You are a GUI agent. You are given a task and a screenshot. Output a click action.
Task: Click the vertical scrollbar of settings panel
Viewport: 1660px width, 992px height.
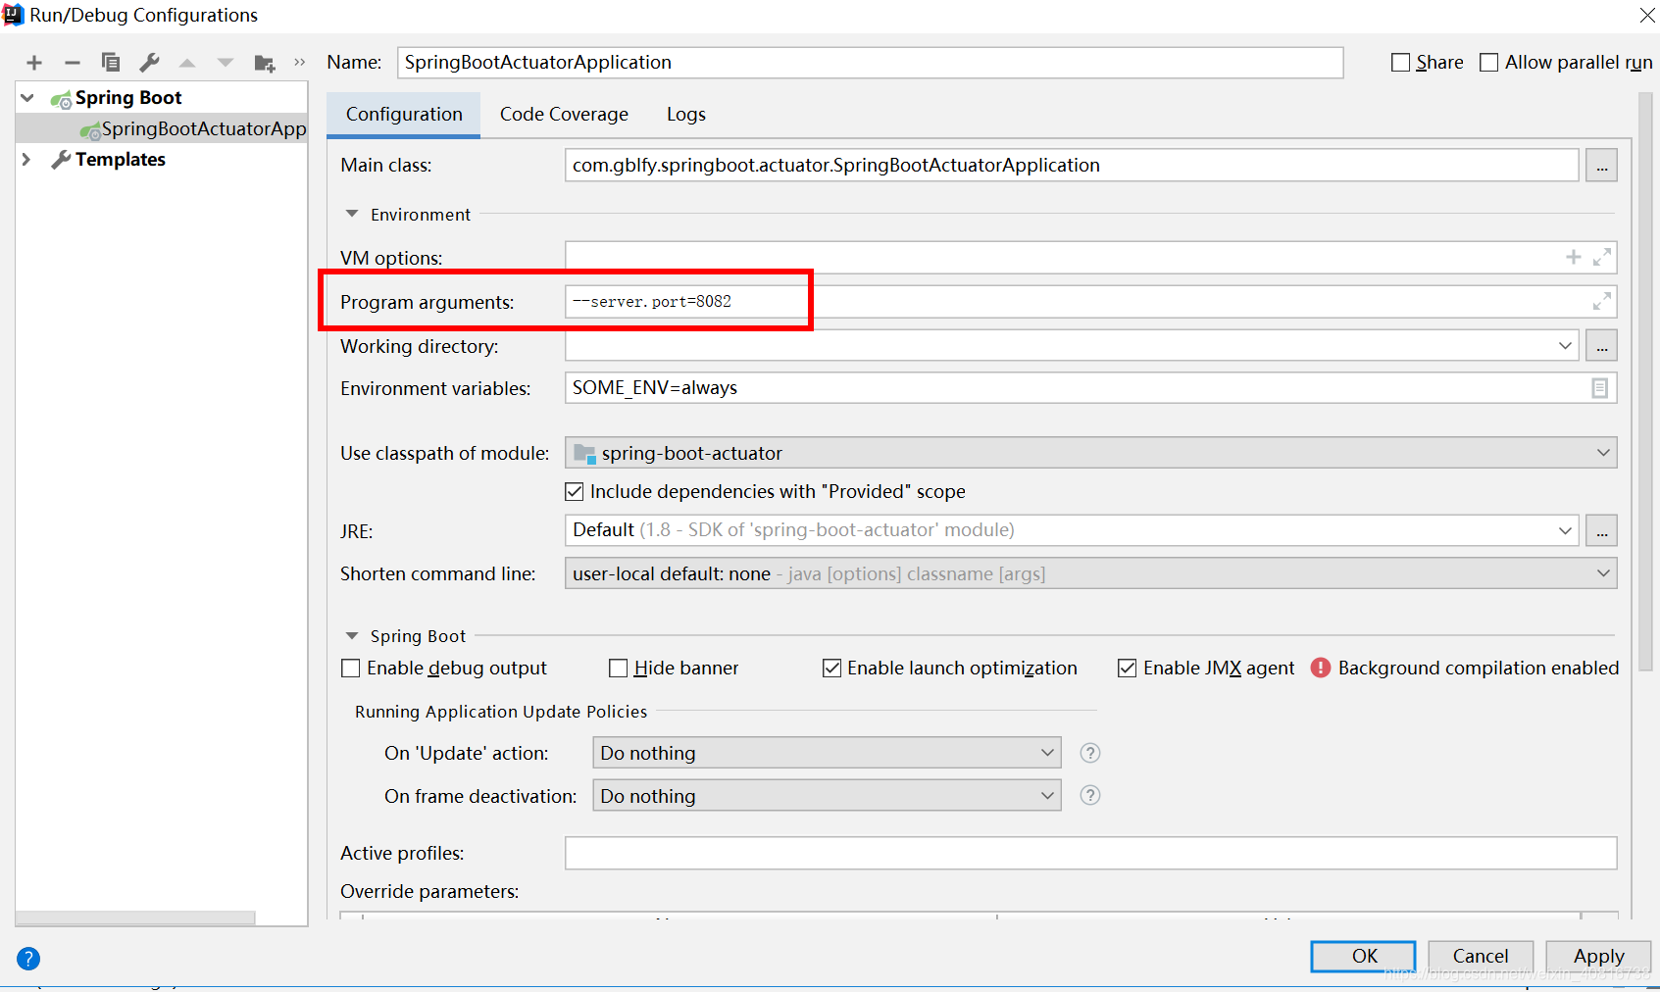tap(1645, 382)
